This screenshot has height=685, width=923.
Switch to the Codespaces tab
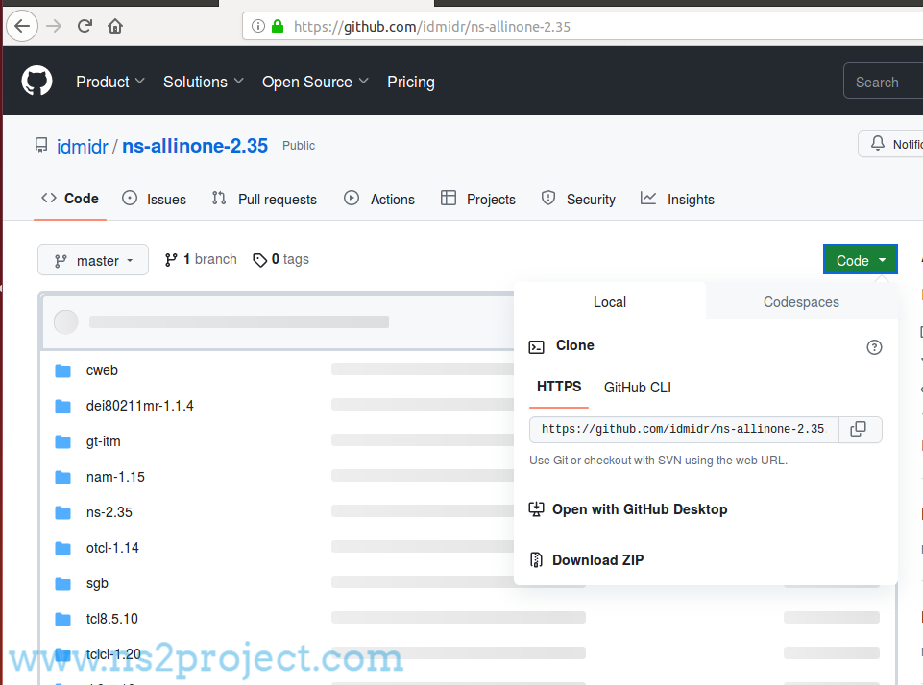801,301
